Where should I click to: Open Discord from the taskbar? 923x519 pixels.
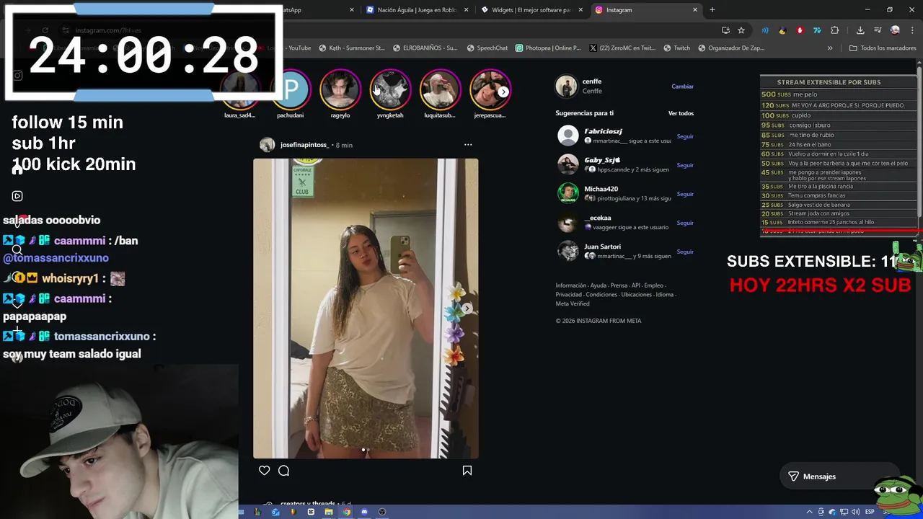point(364,512)
